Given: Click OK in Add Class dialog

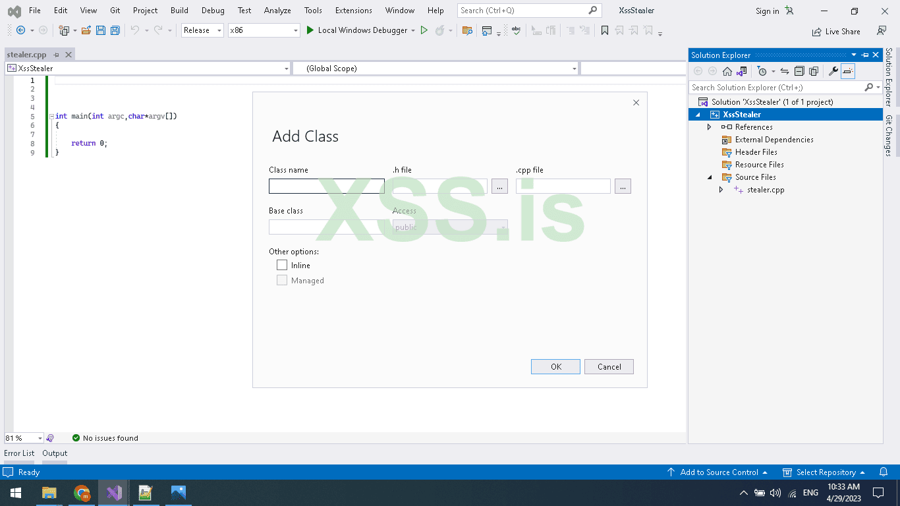Looking at the screenshot, I should click(556, 367).
